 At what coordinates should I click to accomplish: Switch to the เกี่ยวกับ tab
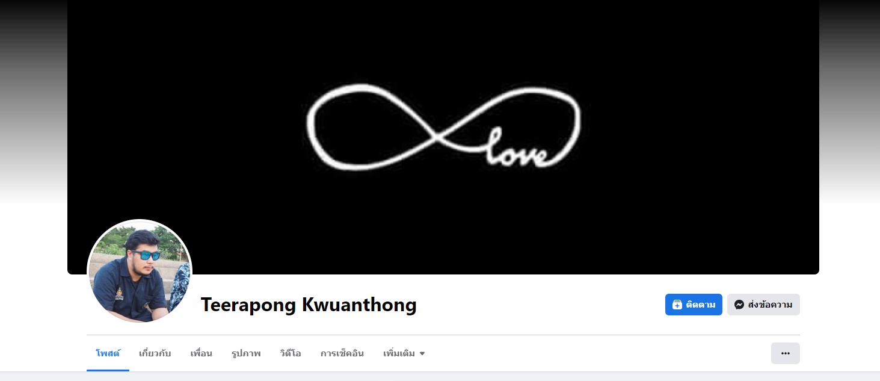click(155, 353)
